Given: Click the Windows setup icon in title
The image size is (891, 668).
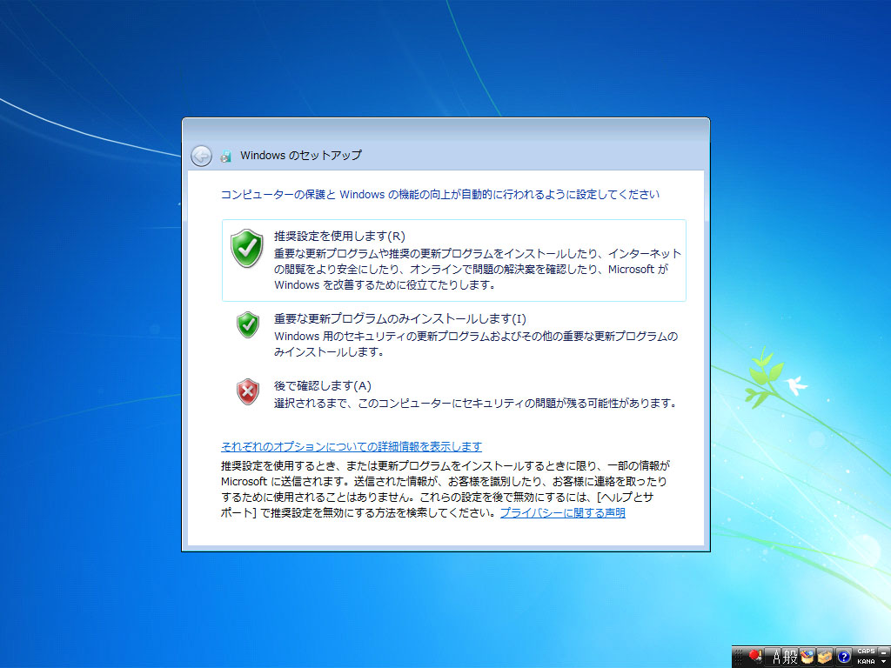Looking at the screenshot, I should click(x=226, y=157).
